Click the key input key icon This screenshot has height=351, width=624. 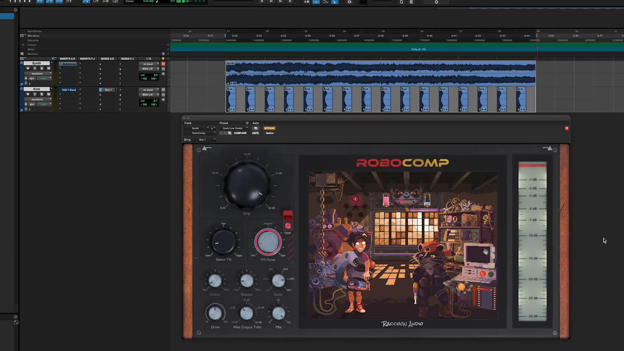pyautogui.click(x=187, y=140)
